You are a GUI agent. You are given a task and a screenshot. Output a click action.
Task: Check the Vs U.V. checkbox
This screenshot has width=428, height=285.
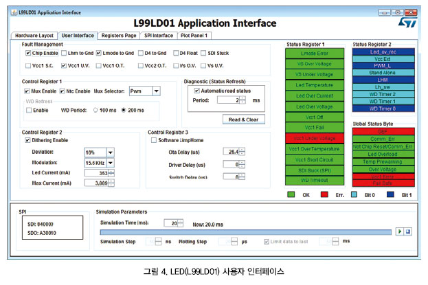(203, 65)
